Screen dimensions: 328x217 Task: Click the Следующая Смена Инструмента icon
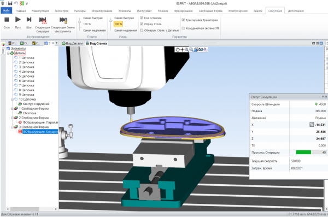[63, 20]
